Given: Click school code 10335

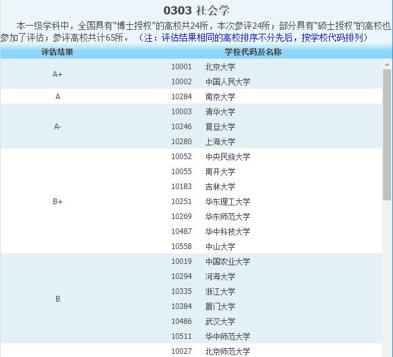Looking at the screenshot, I should pos(181,291).
